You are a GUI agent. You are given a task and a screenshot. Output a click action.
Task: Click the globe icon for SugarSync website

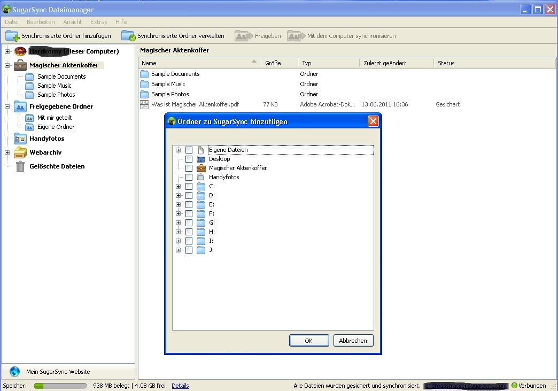14,371
